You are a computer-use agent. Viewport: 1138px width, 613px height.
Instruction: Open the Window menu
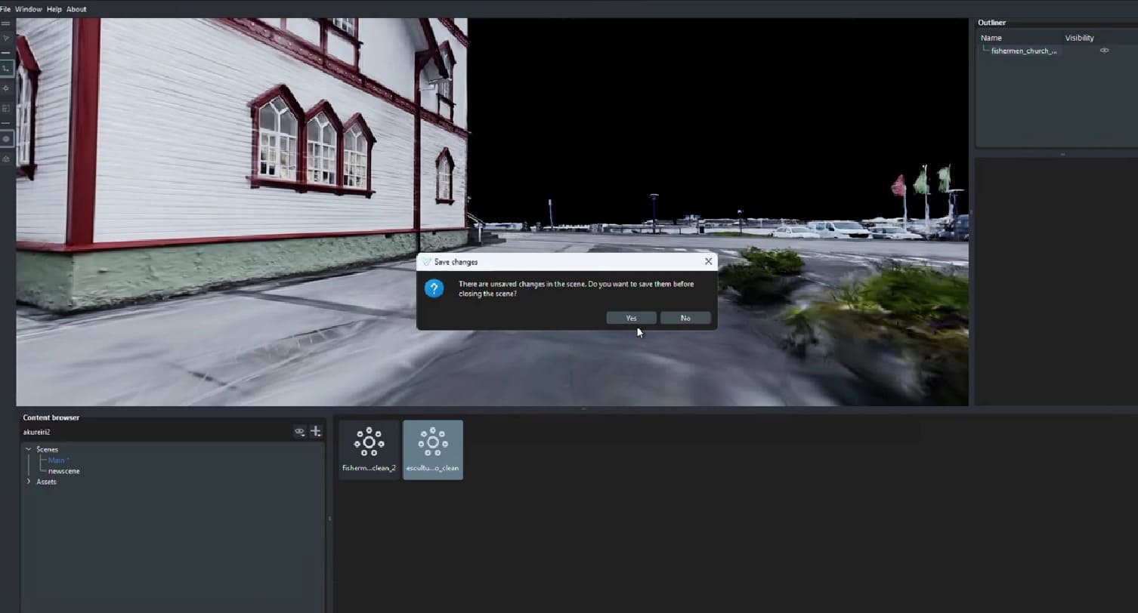tap(29, 9)
